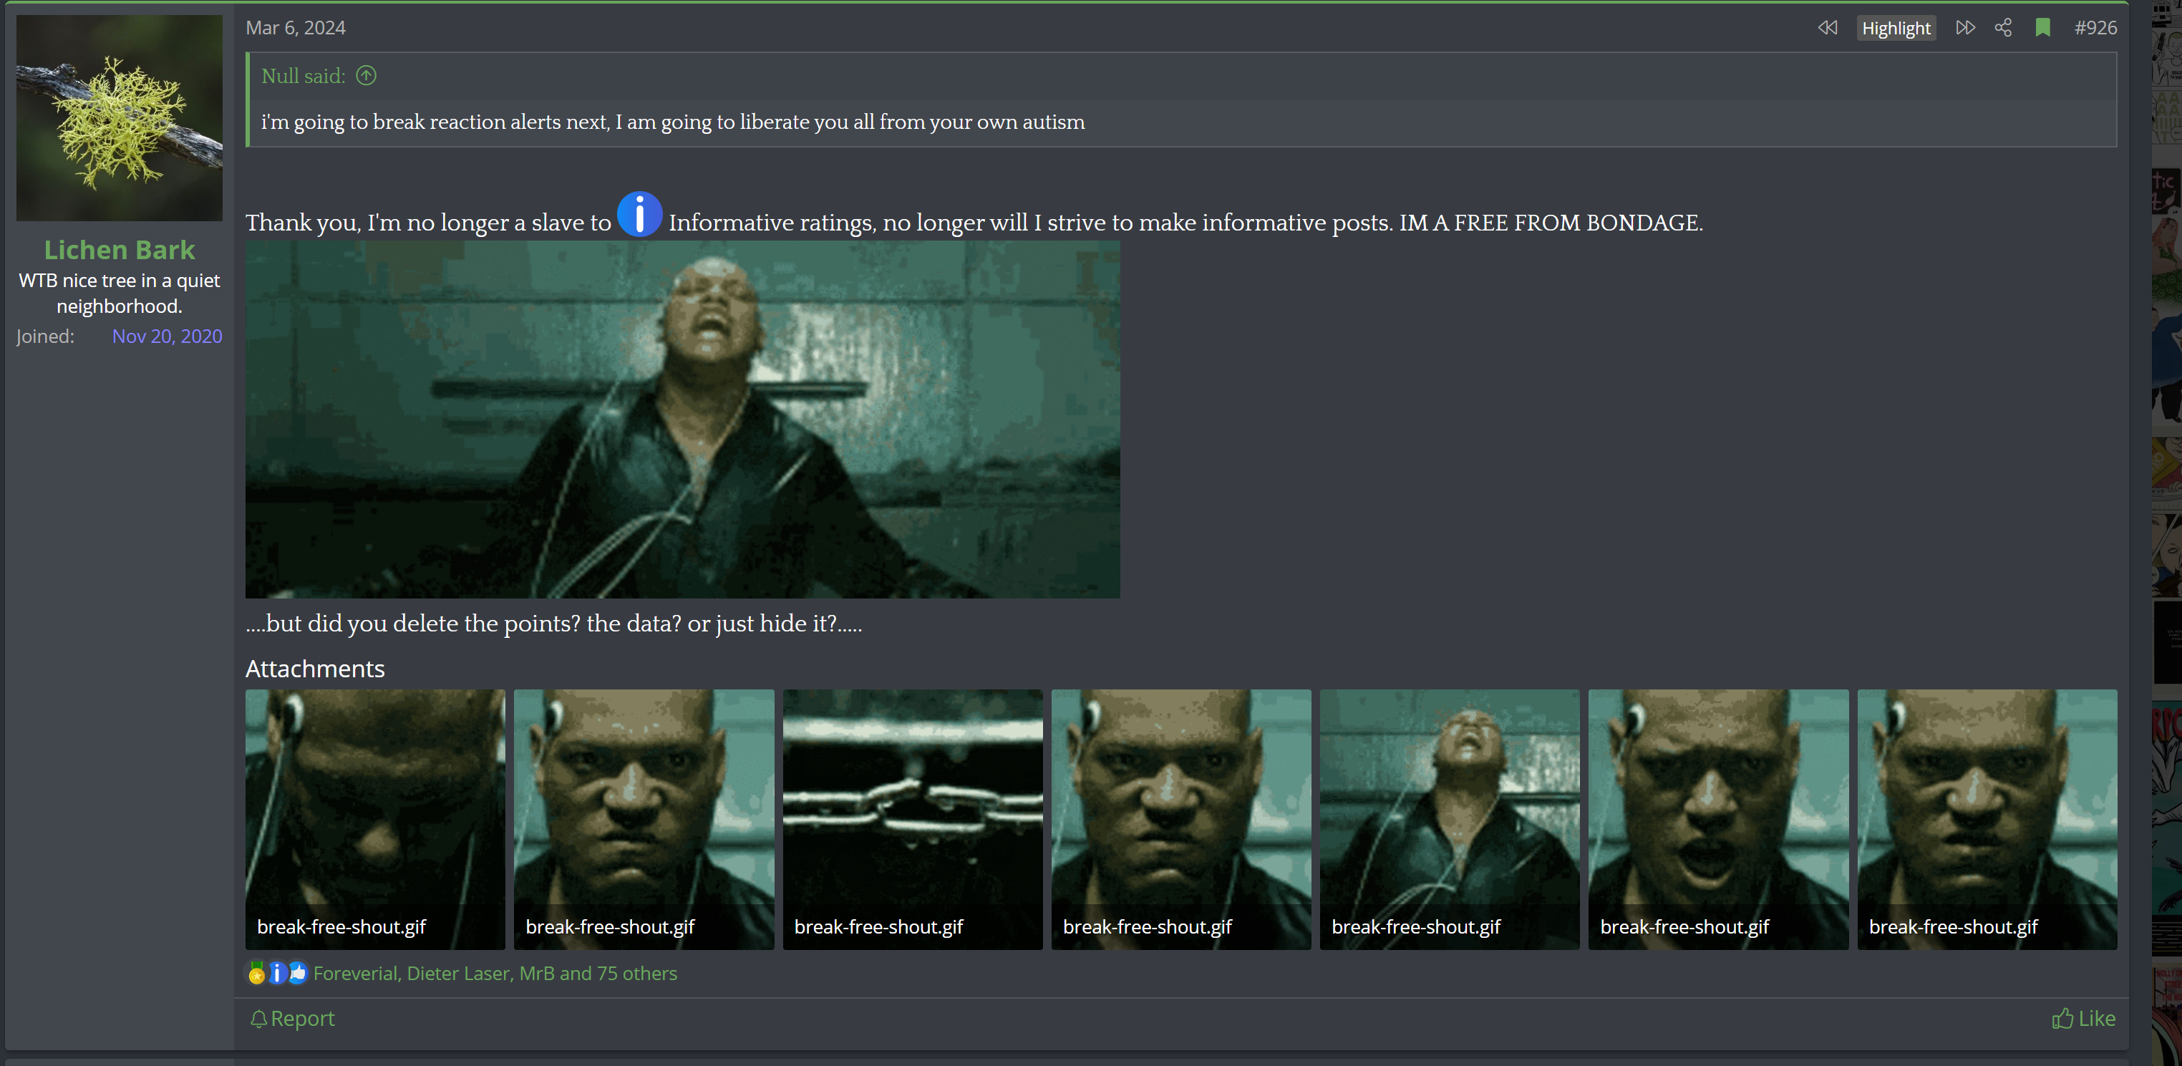Click the thumbs-up reaction icon in summary
The image size is (2182, 1066).
point(297,973)
